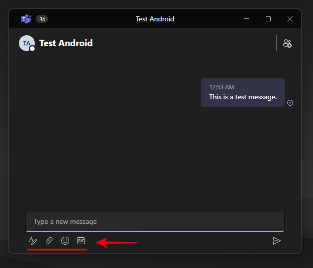
Task: Add people to the chat
Action: point(287,43)
